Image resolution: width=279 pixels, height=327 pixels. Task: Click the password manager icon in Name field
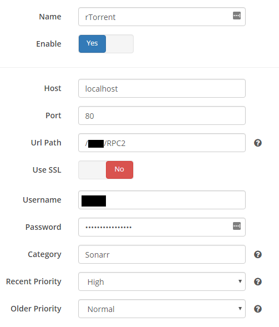237,16
